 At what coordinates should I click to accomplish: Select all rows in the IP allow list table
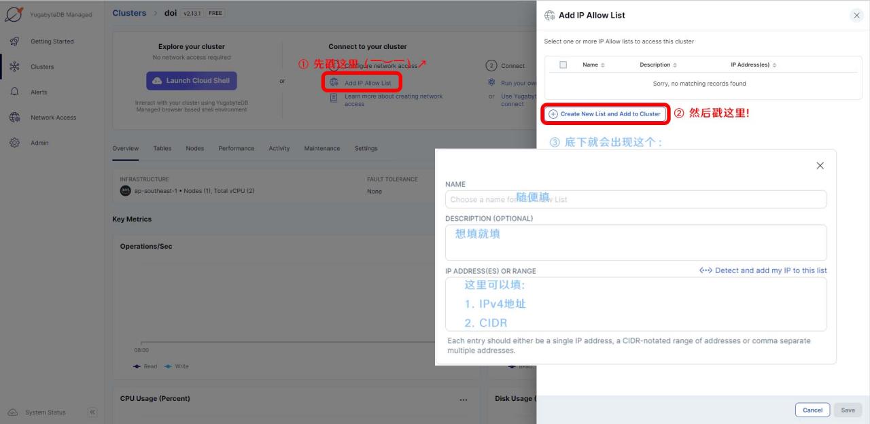562,65
